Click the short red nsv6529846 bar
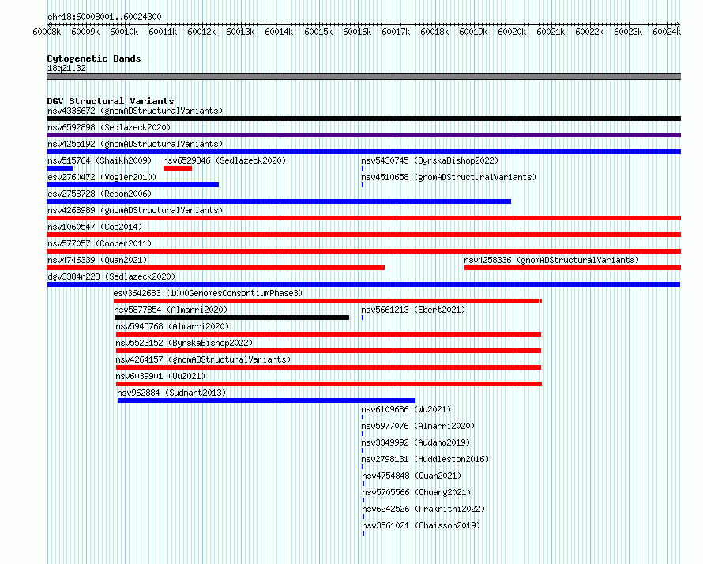 [178, 168]
